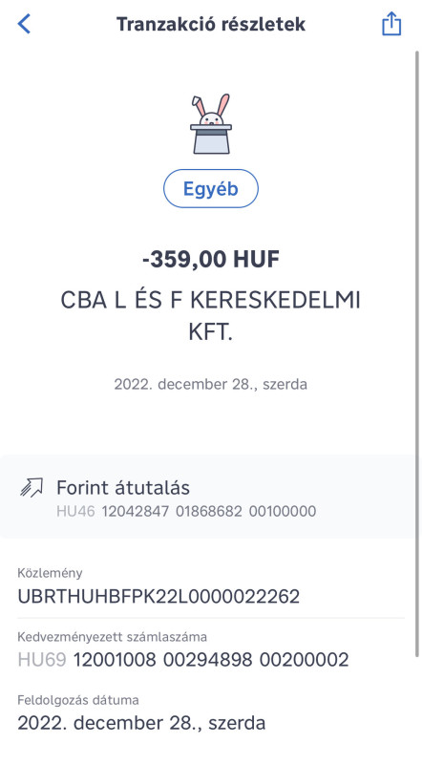
Task: Tap the rabbit-in-hat category icon
Action: tap(210, 124)
